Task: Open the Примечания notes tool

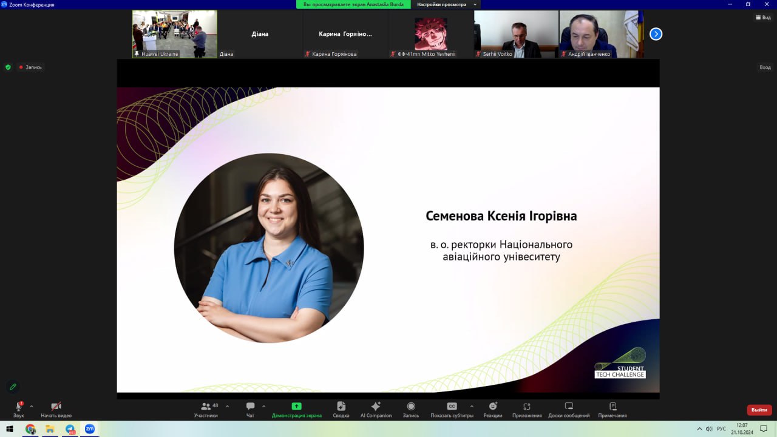Action: pos(612,410)
